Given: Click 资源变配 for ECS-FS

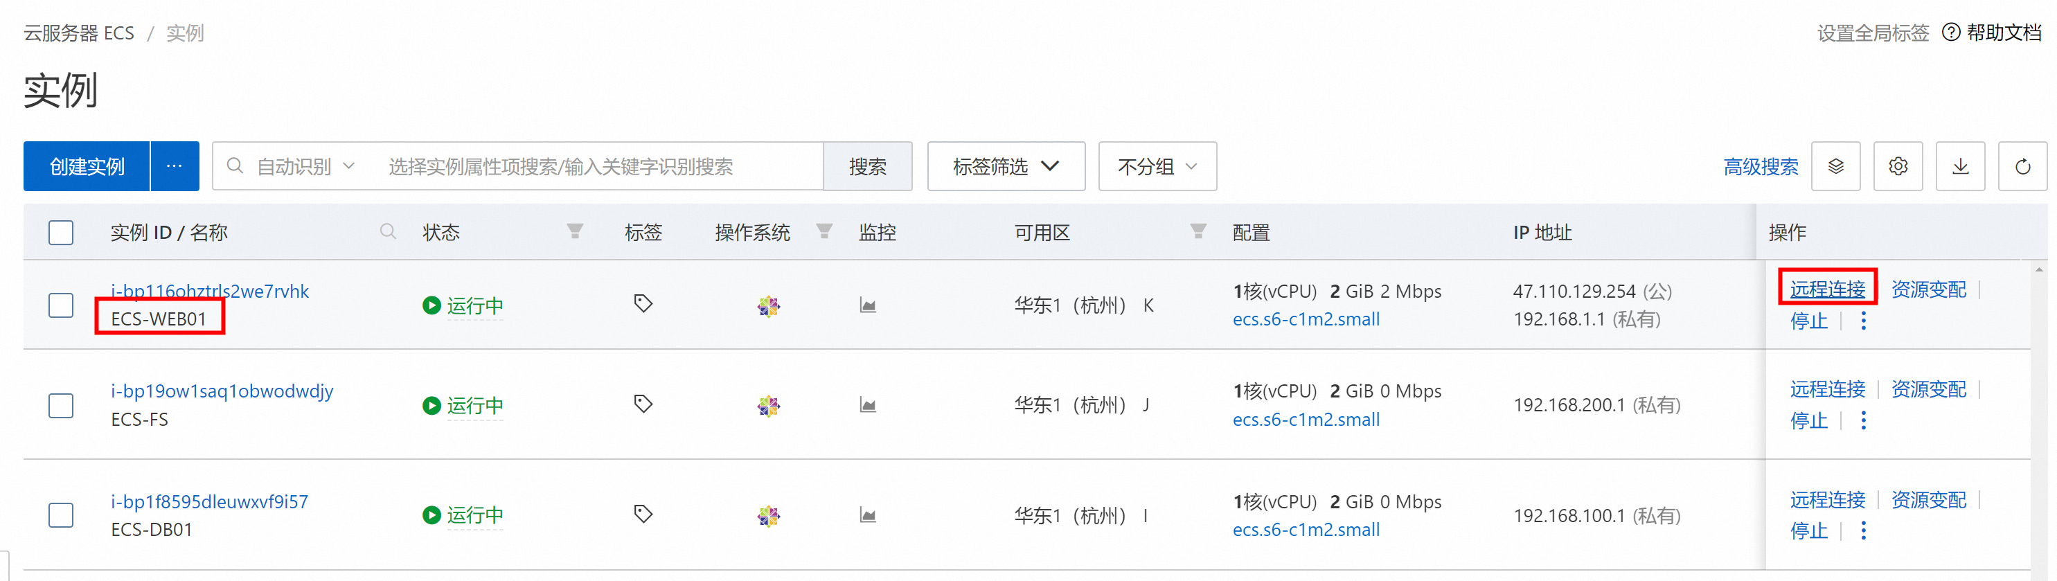Looking at the screenshot, I should pos(1928,389).
